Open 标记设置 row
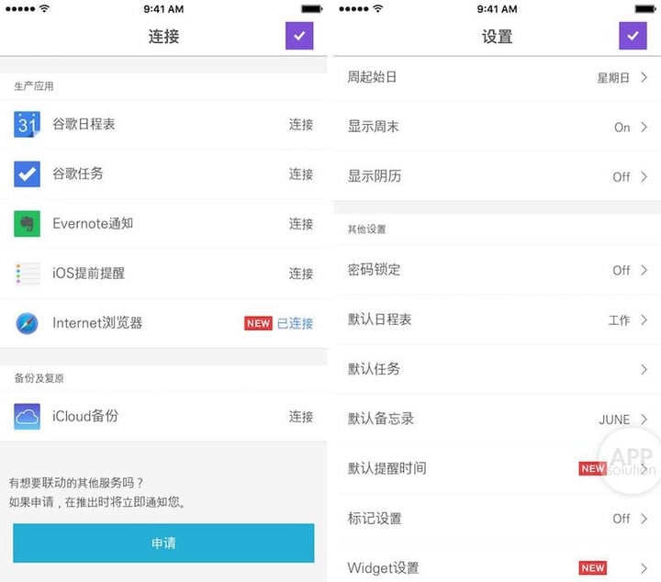Screen dimensions: 661x582 pyautogui.click(x=496, y=519)
